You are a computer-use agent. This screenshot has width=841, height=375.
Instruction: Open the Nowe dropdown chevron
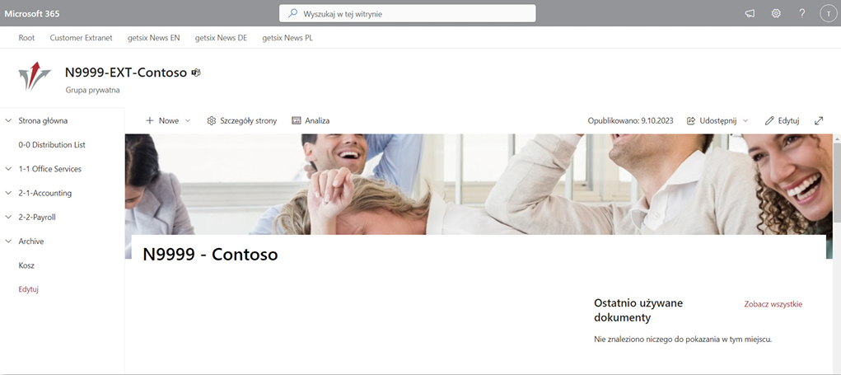(x=187, y=120)
